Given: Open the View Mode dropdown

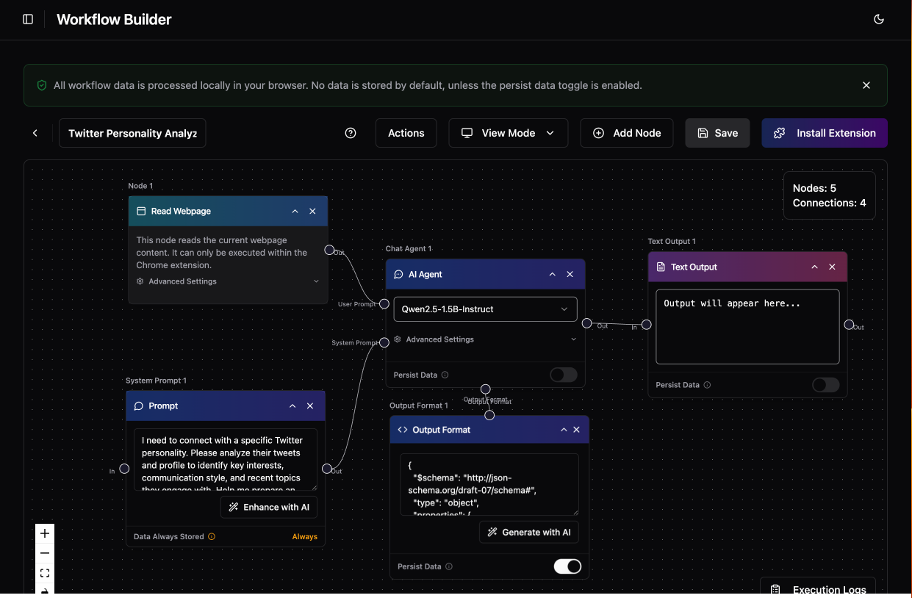Looking at the screenshot, I should [509, 133].
